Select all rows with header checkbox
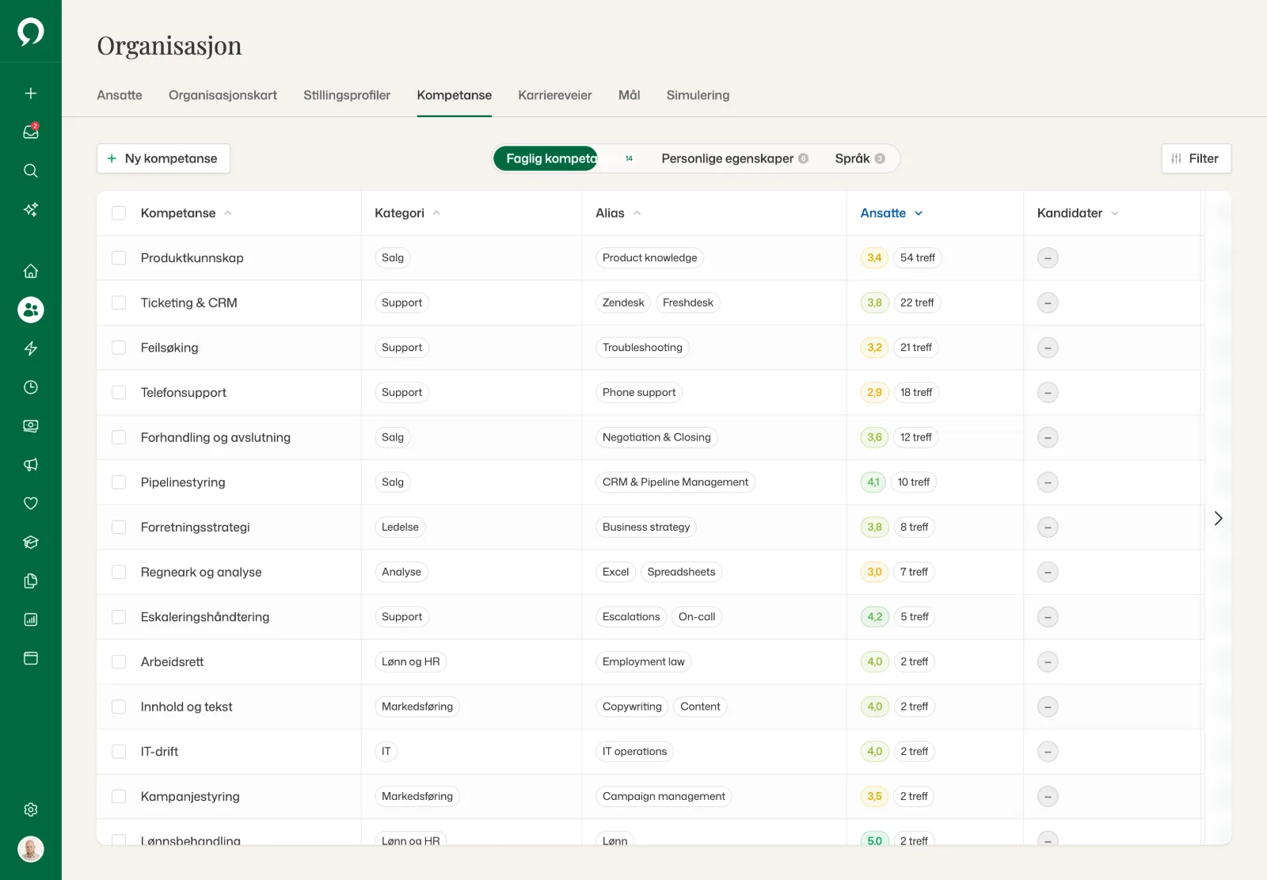 click(x=119, y=213)
